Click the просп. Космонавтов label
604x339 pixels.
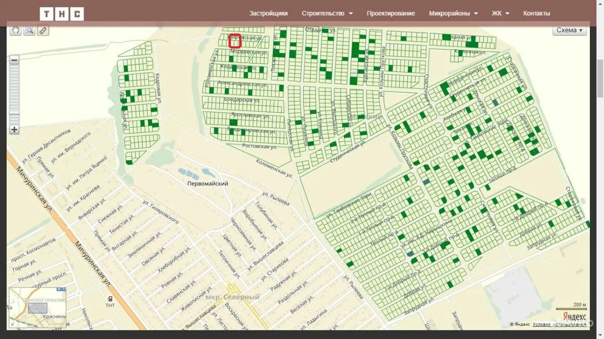[x=34, y=250]
